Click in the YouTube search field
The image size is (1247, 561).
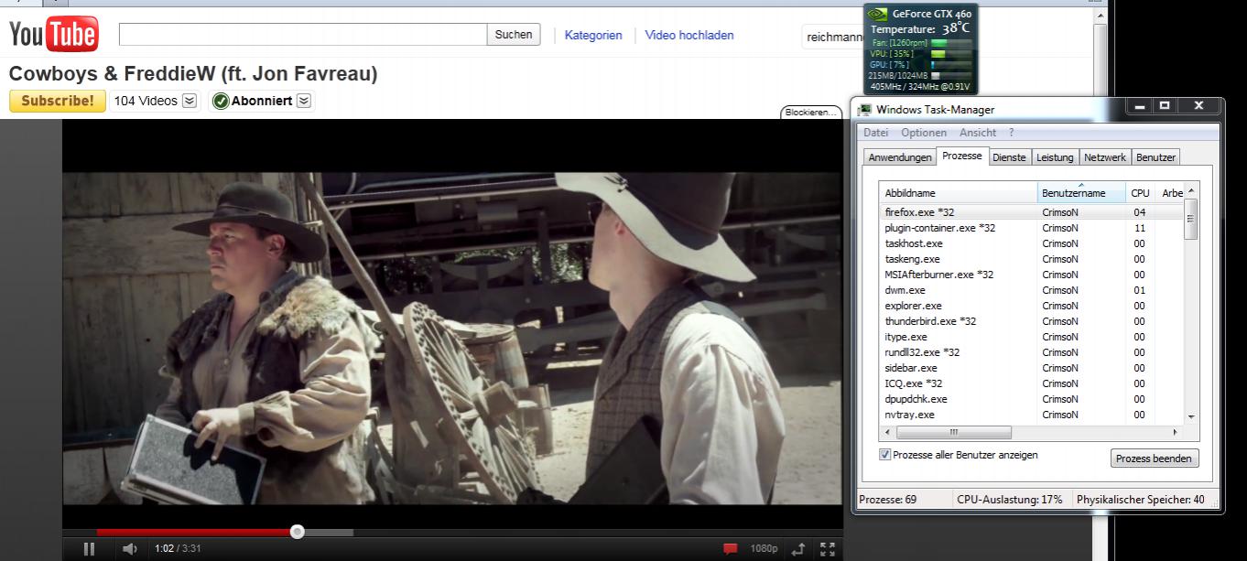pos(303,35)
